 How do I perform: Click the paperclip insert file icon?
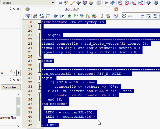pos(102,16)
